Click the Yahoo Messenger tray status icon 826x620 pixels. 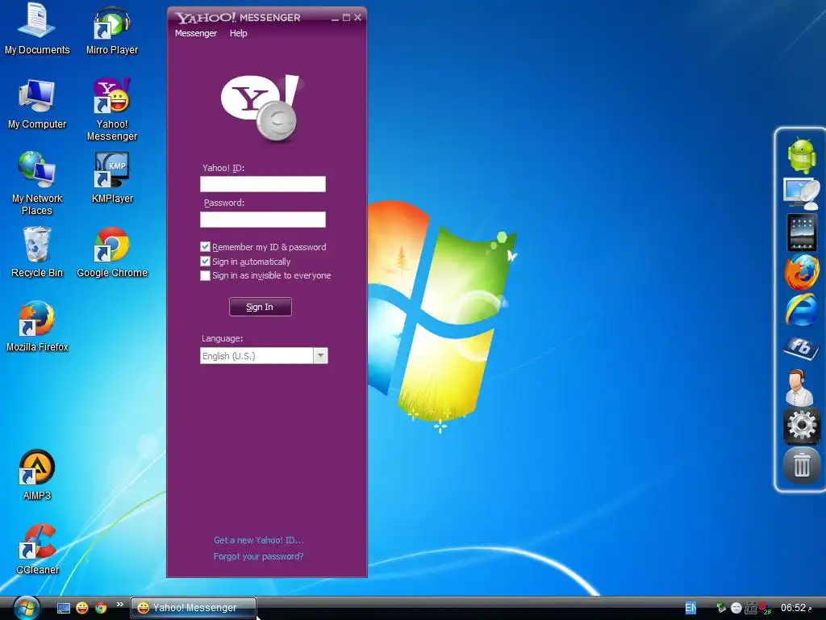pos(736,608)
